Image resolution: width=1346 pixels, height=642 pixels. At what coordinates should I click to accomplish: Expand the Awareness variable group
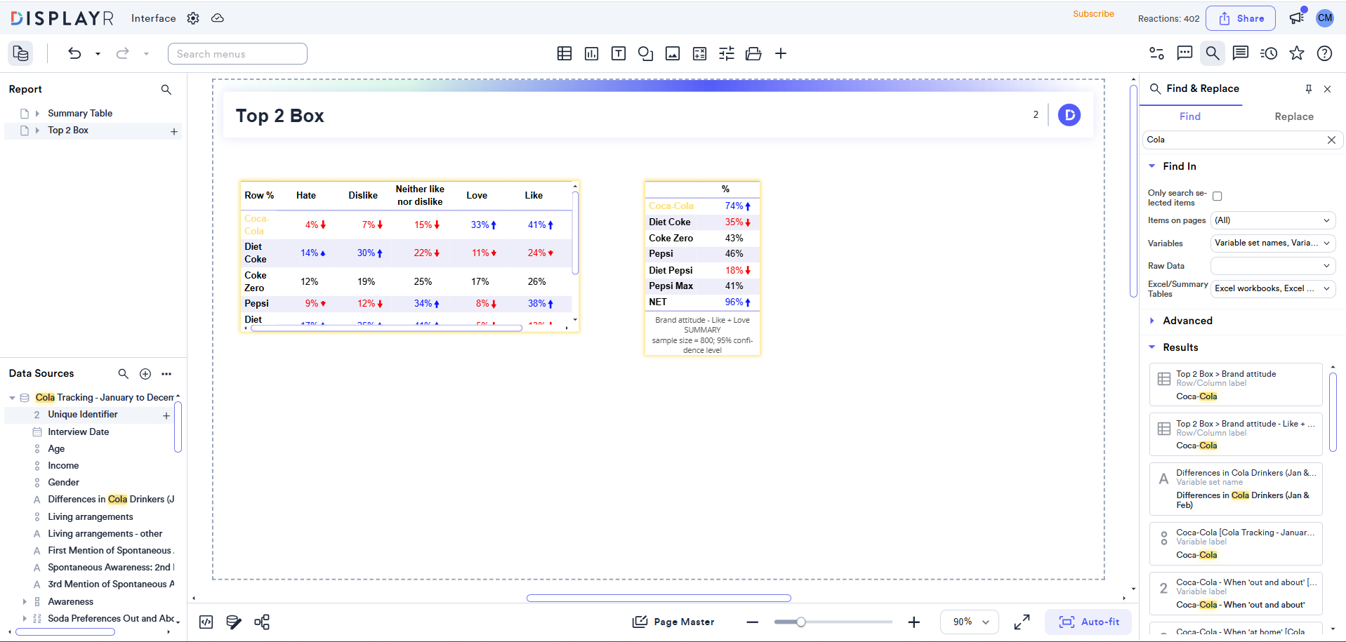point(25,601)
